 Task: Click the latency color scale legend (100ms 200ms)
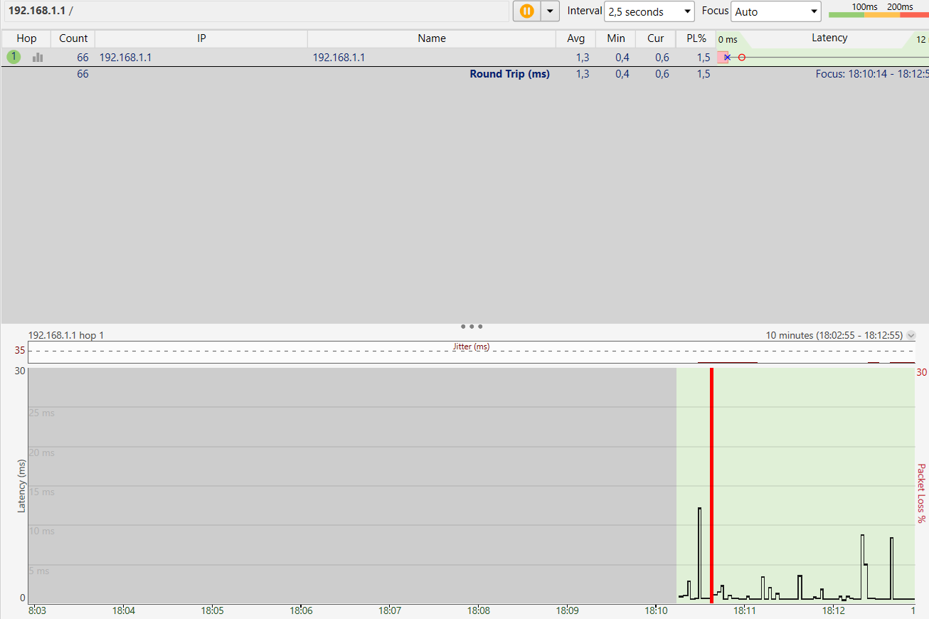(878, 11)
